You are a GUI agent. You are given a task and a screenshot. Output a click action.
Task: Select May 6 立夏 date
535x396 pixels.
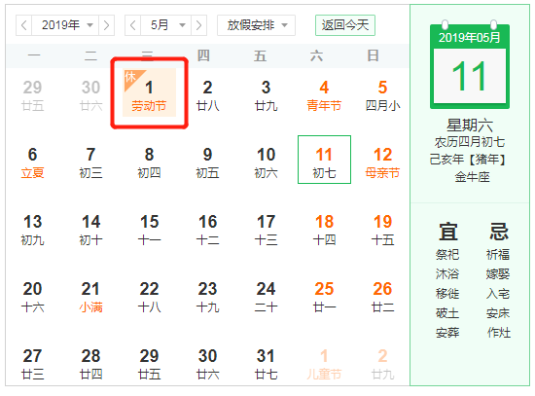pos(32,162)
